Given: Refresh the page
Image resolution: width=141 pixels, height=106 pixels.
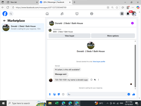Looking at the screenshot, I should 8,7.
